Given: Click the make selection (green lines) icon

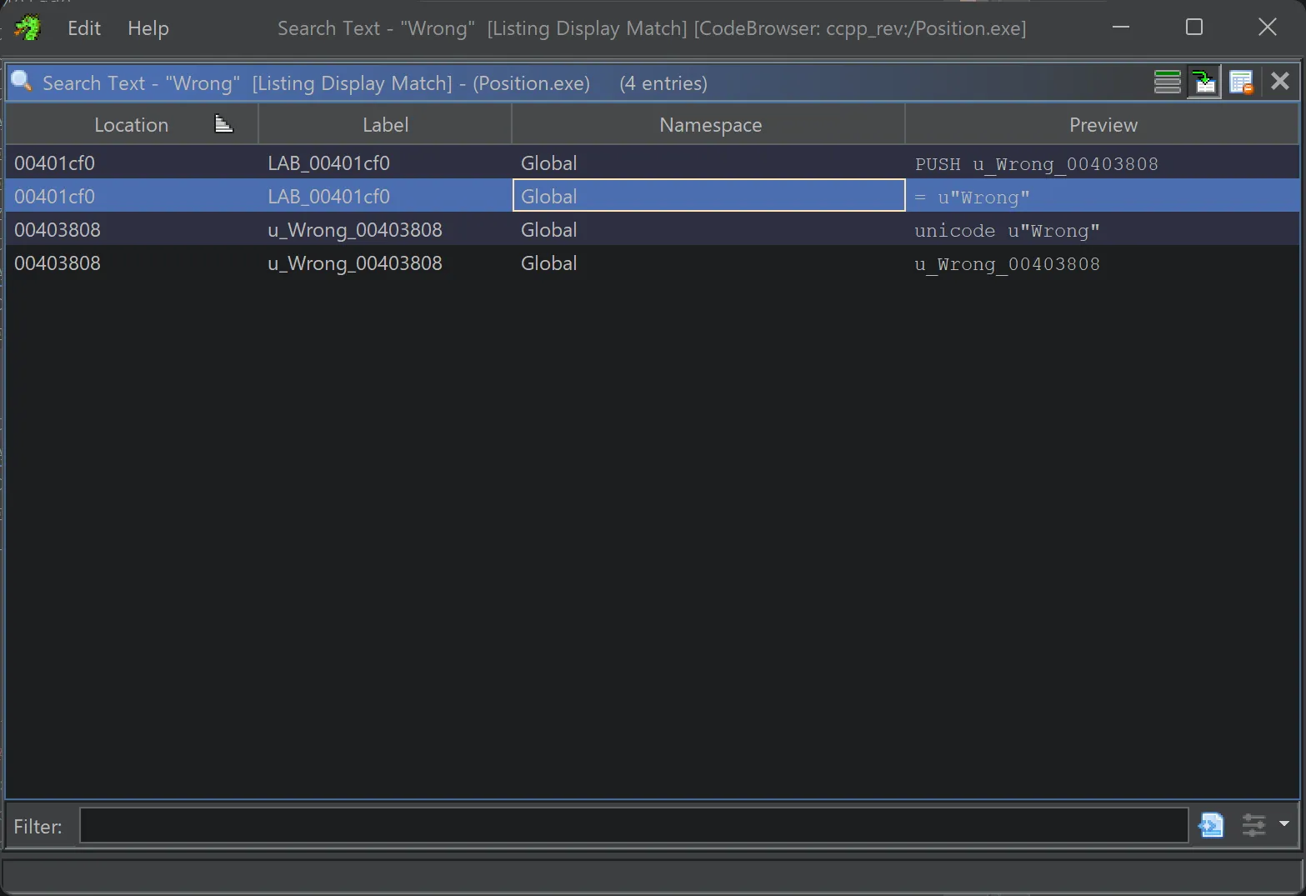Looking at the screenshot, I should point(1167,82).
